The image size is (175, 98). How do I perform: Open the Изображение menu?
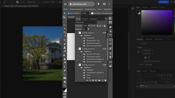[90, 9]
